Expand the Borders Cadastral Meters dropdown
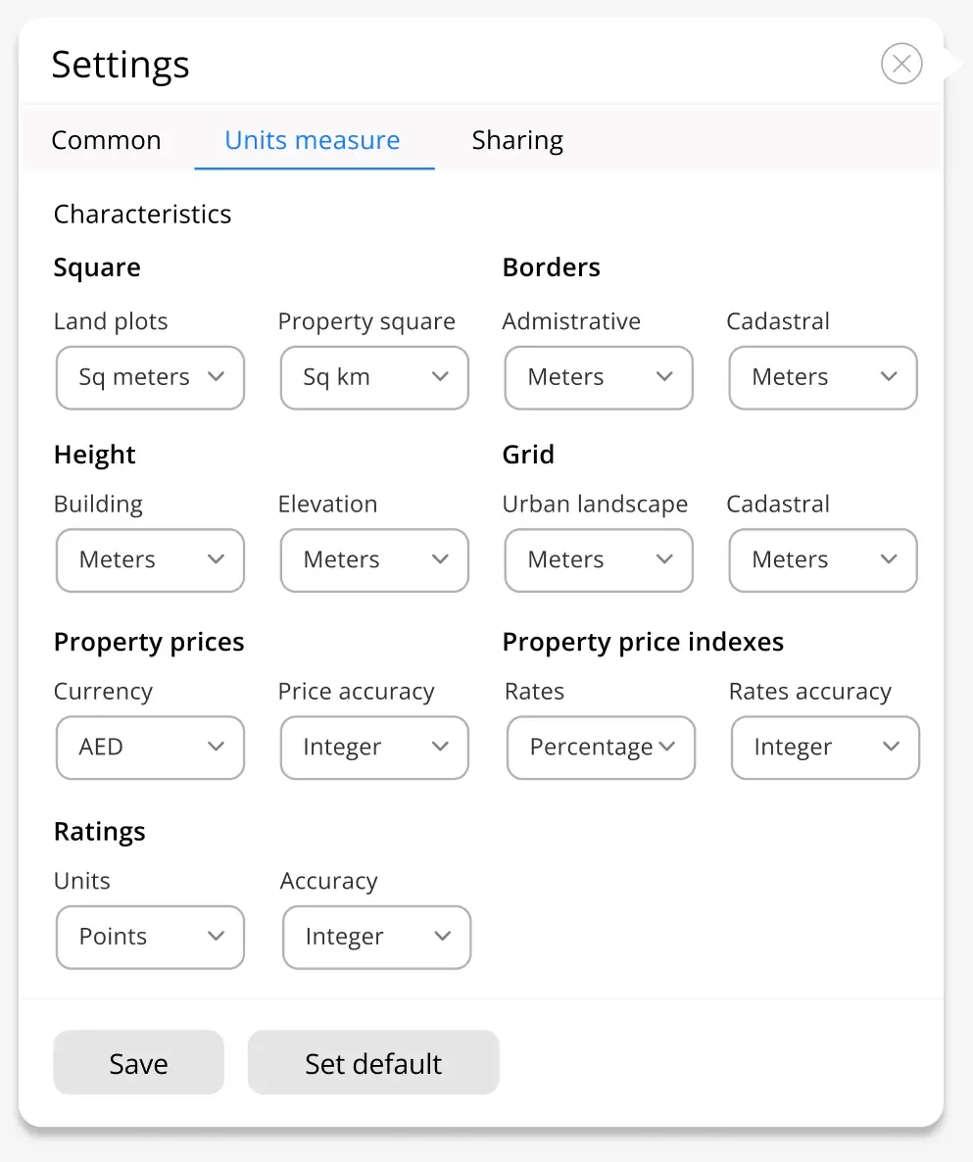 [823, 377]
